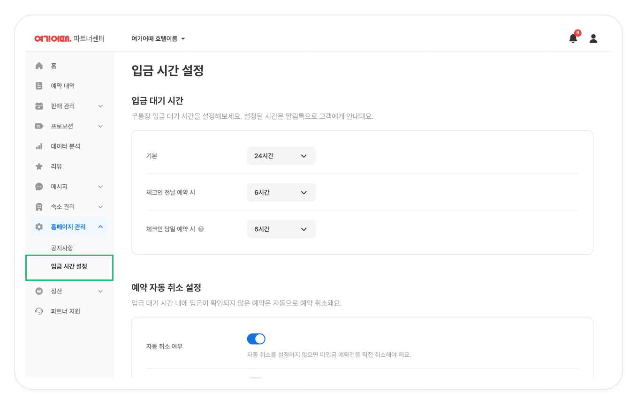Click the 기본 row label
The width and height of the screenshot is (637, 407).
(152, 156)
